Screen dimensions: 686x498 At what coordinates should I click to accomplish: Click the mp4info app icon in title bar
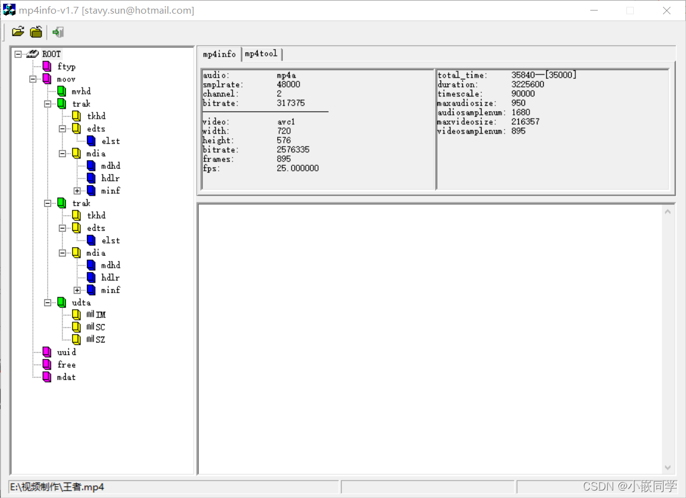9,10
